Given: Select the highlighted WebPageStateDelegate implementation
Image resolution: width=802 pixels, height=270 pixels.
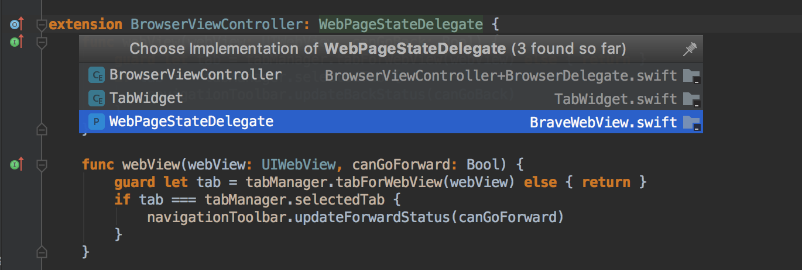Looking at the screenshot, I should 191,122.
